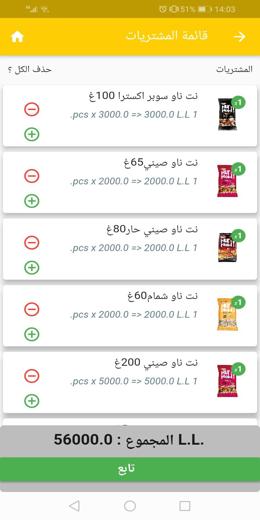Increase quantity of نت ناو سوبر اكسترا 100غ
Screen dimensions: 260x520
click(32, 134)
